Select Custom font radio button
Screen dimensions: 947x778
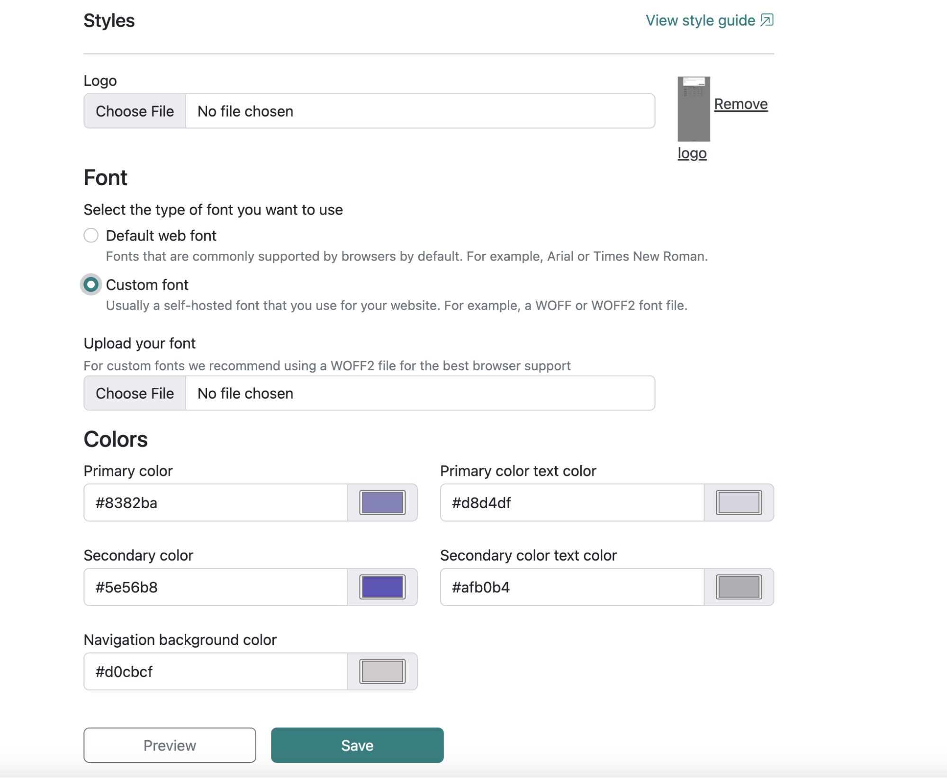(91, 285)
